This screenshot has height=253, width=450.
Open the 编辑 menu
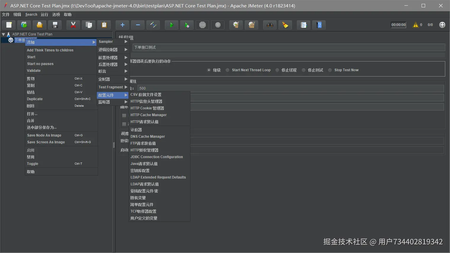[17, 14]
